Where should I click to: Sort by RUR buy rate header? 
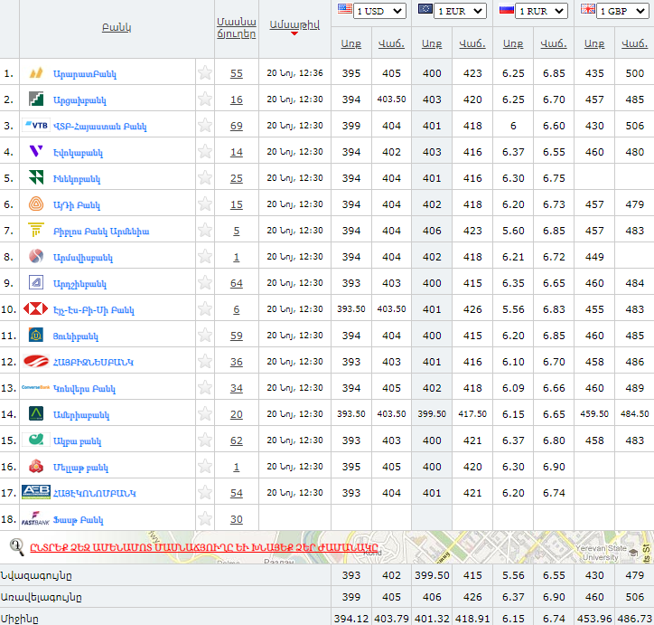513,43
